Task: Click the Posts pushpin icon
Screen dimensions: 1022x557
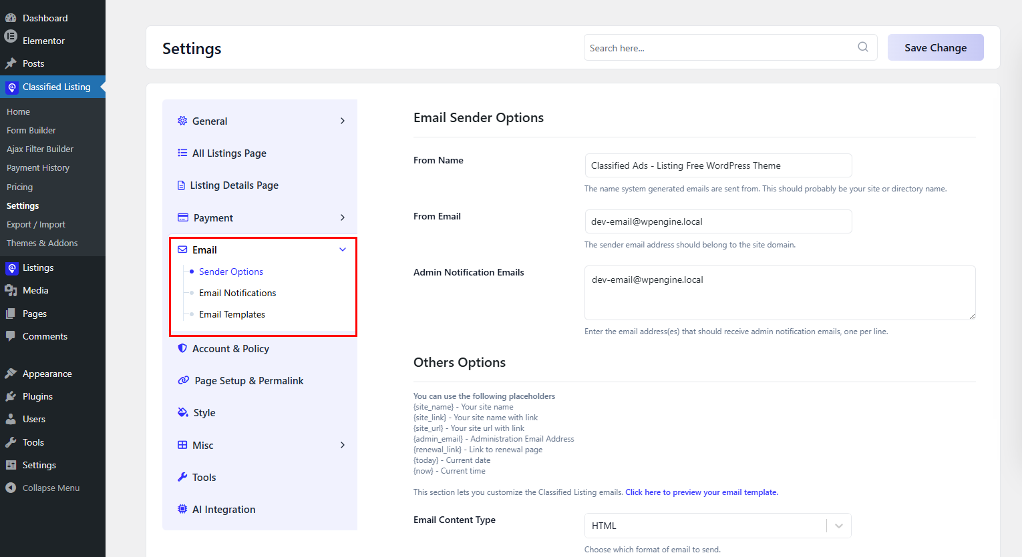Action: 11,63
